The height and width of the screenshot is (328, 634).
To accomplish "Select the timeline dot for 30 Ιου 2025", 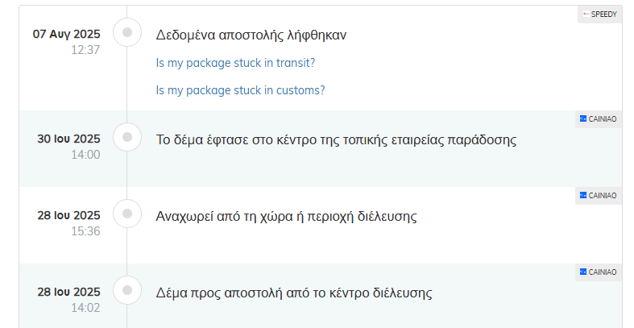I will (x=127, y=137).
